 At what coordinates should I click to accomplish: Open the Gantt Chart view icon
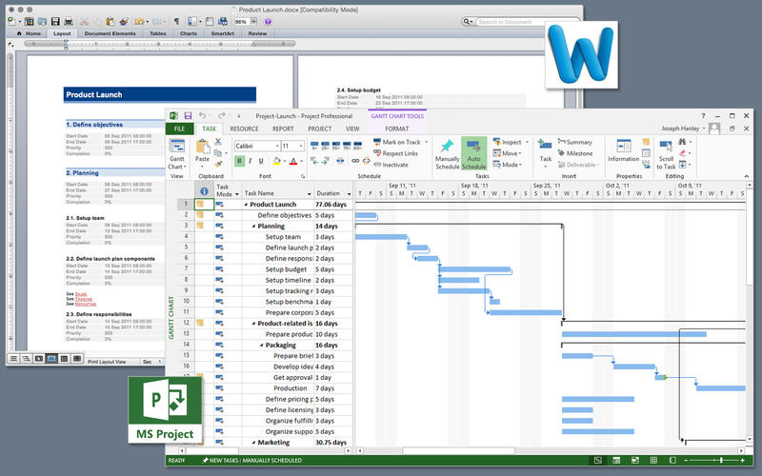(177, 147)
